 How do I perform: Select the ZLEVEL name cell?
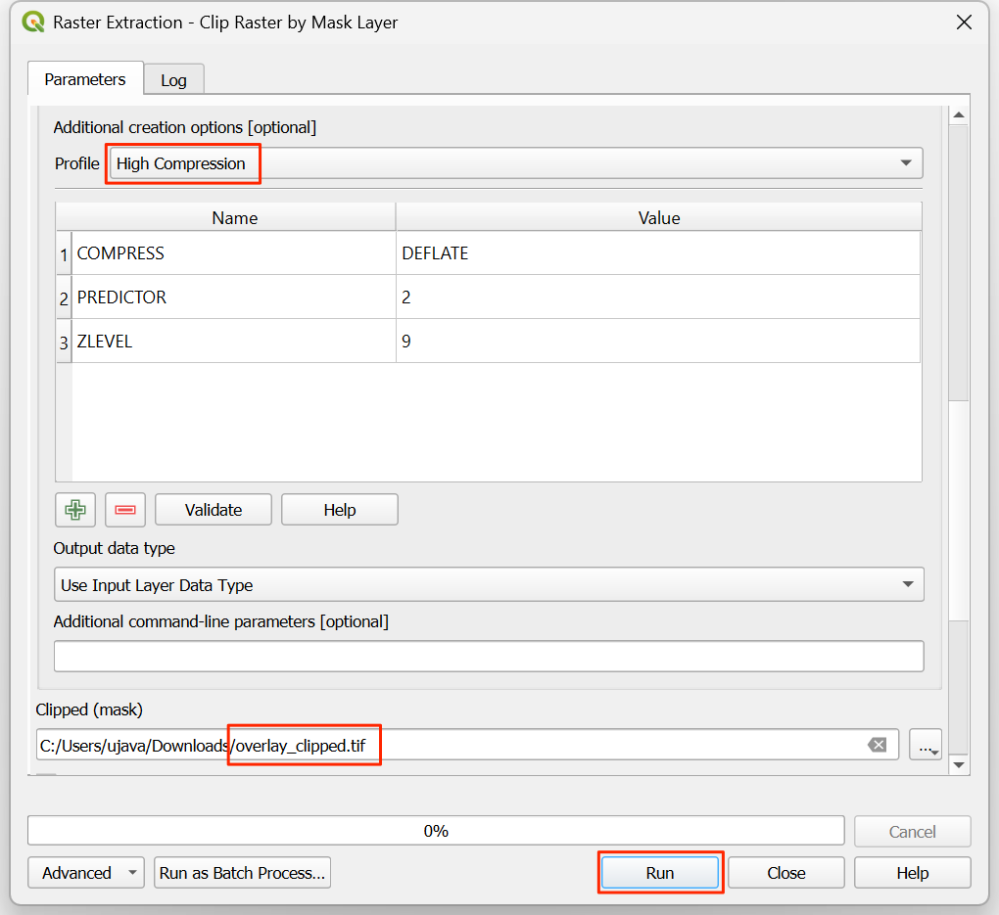coord(234,342)
